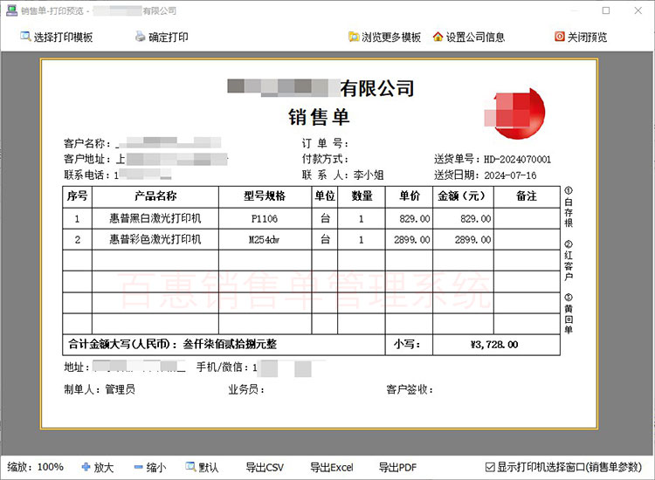Screen dimensions: 655x480
Task: Open 选择打印模板 template chooser
Action: pos(57,37)
